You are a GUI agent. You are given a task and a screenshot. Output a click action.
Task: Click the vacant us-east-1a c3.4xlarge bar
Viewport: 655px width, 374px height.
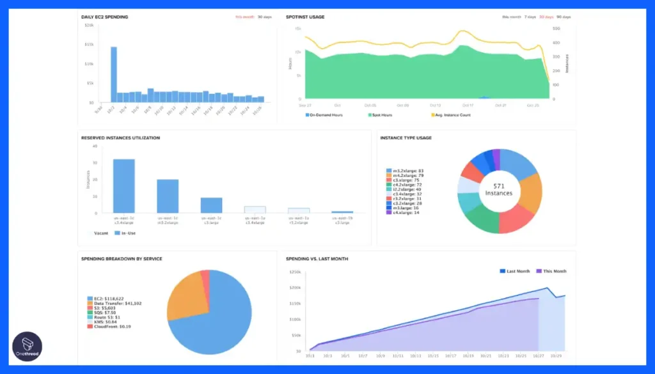[255, 210]
